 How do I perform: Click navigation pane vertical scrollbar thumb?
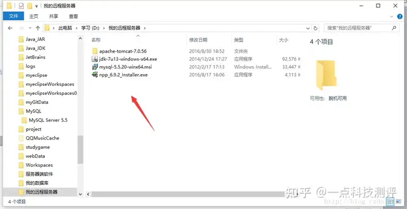[80, 150]
